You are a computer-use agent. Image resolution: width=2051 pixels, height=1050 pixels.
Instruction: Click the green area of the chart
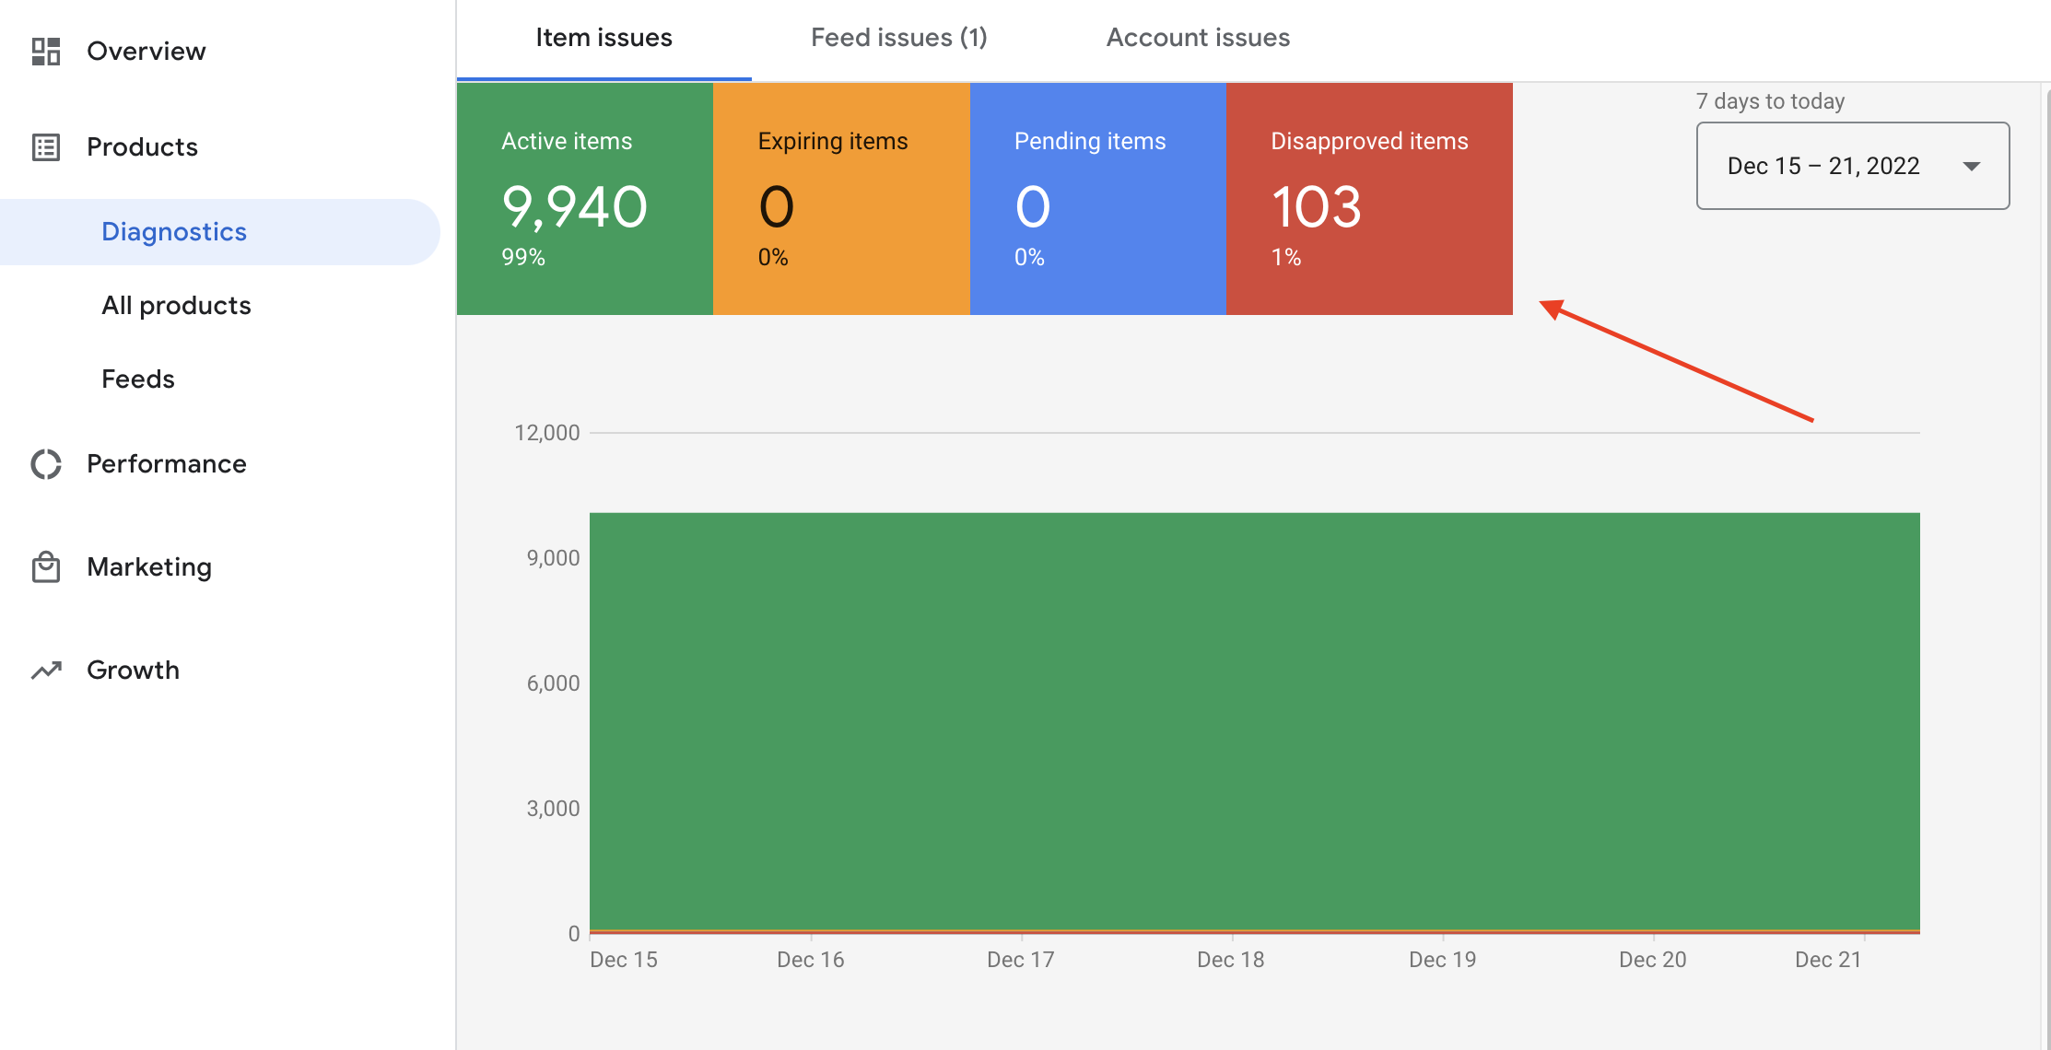[1255, 722]
